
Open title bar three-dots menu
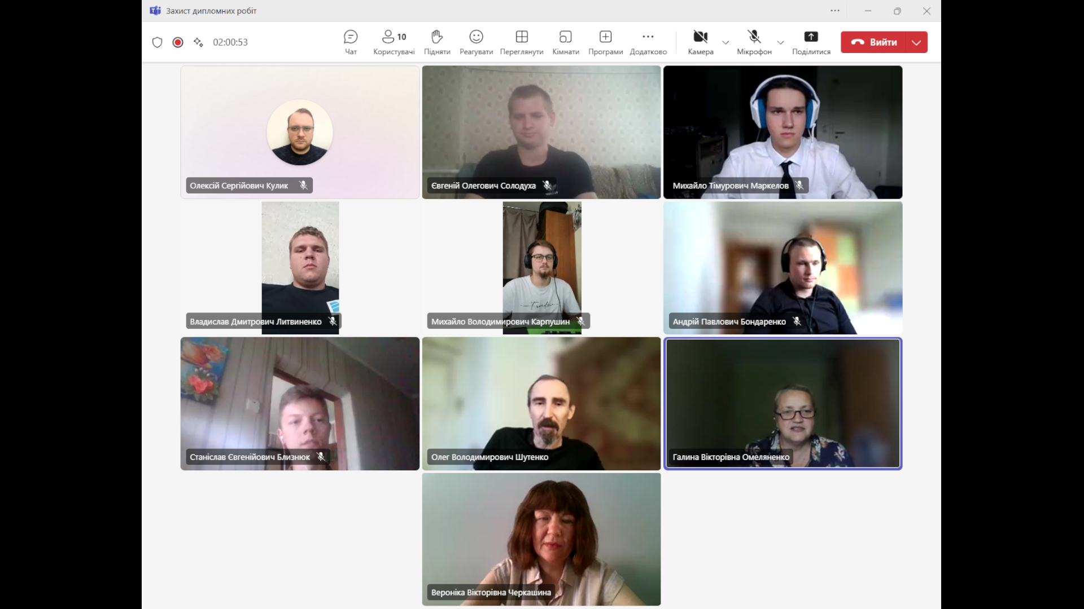[x=835, y=11]
